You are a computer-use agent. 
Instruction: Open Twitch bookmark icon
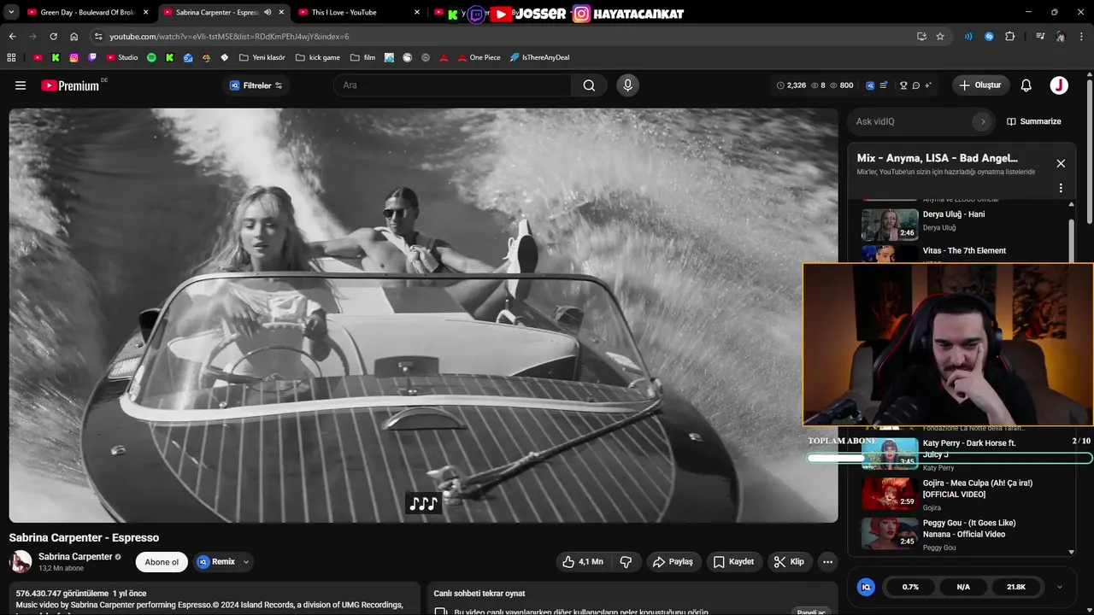(92, 58)
